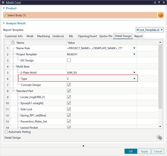Click the Select Body (1) field
This screenshot has width=167, height=156.
(x=80, y=15)
